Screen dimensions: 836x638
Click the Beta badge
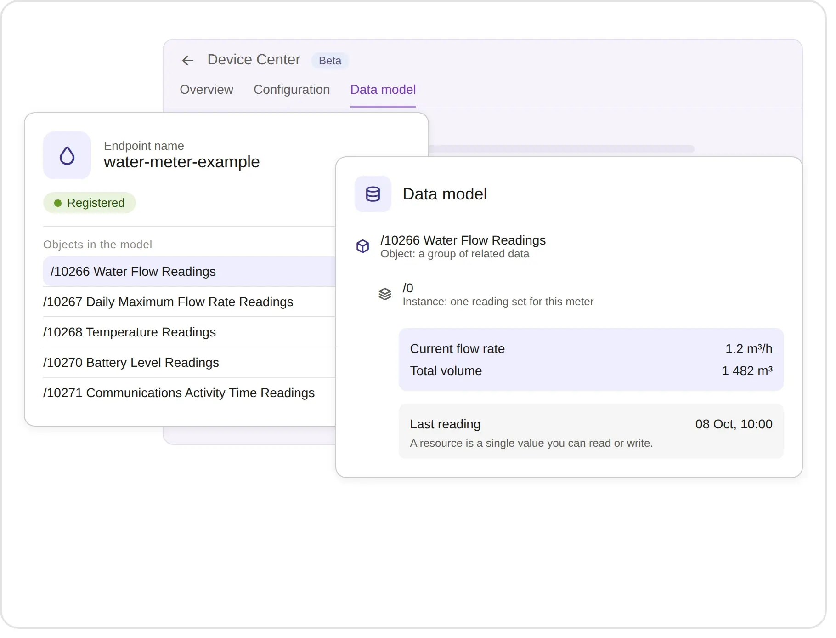point(330,61)
